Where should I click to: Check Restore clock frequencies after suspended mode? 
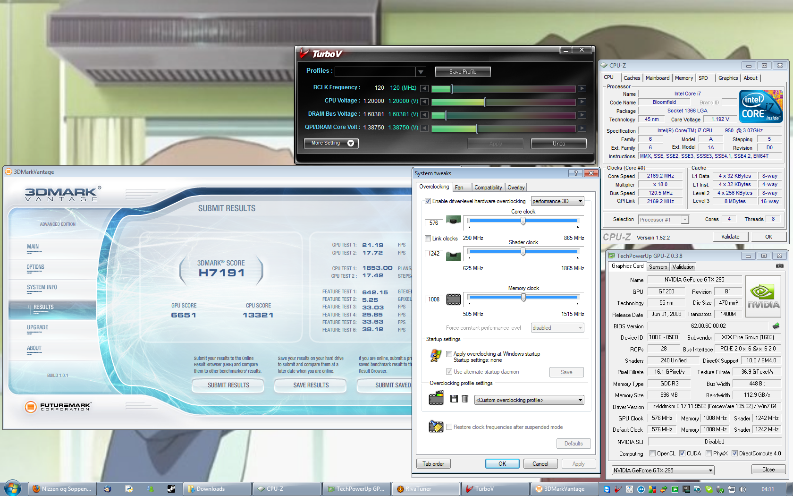point(449,427)
